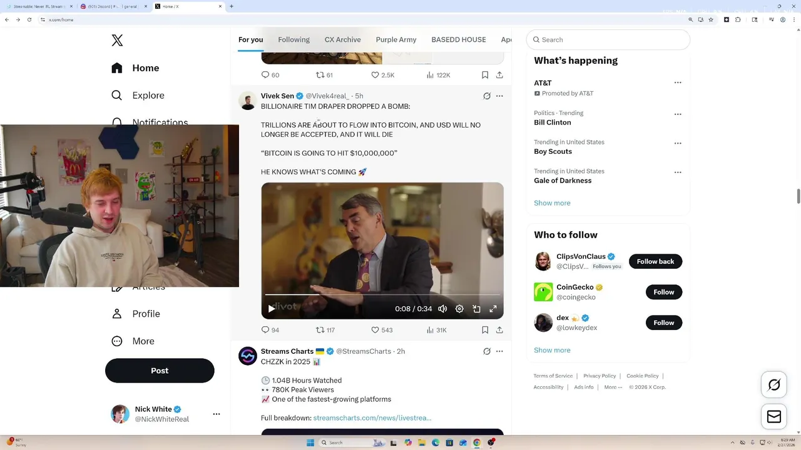Image resolution: width=801 pixels, height=450 pixels.
Task: Switch to BASEDD HOUSE tab
Action: (x=459, y=39)
